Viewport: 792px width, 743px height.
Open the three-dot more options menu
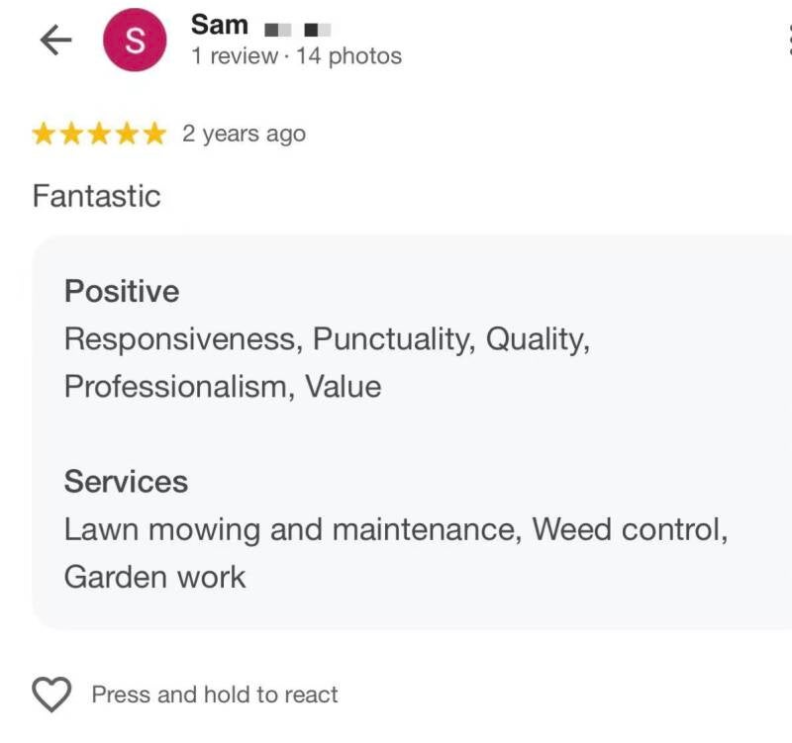(788, 40)
